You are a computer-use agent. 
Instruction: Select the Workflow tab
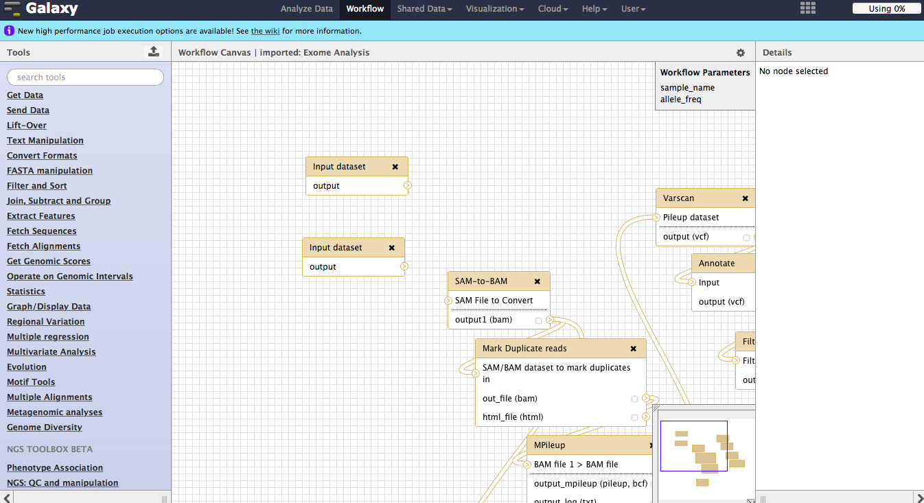click(365, 9)
